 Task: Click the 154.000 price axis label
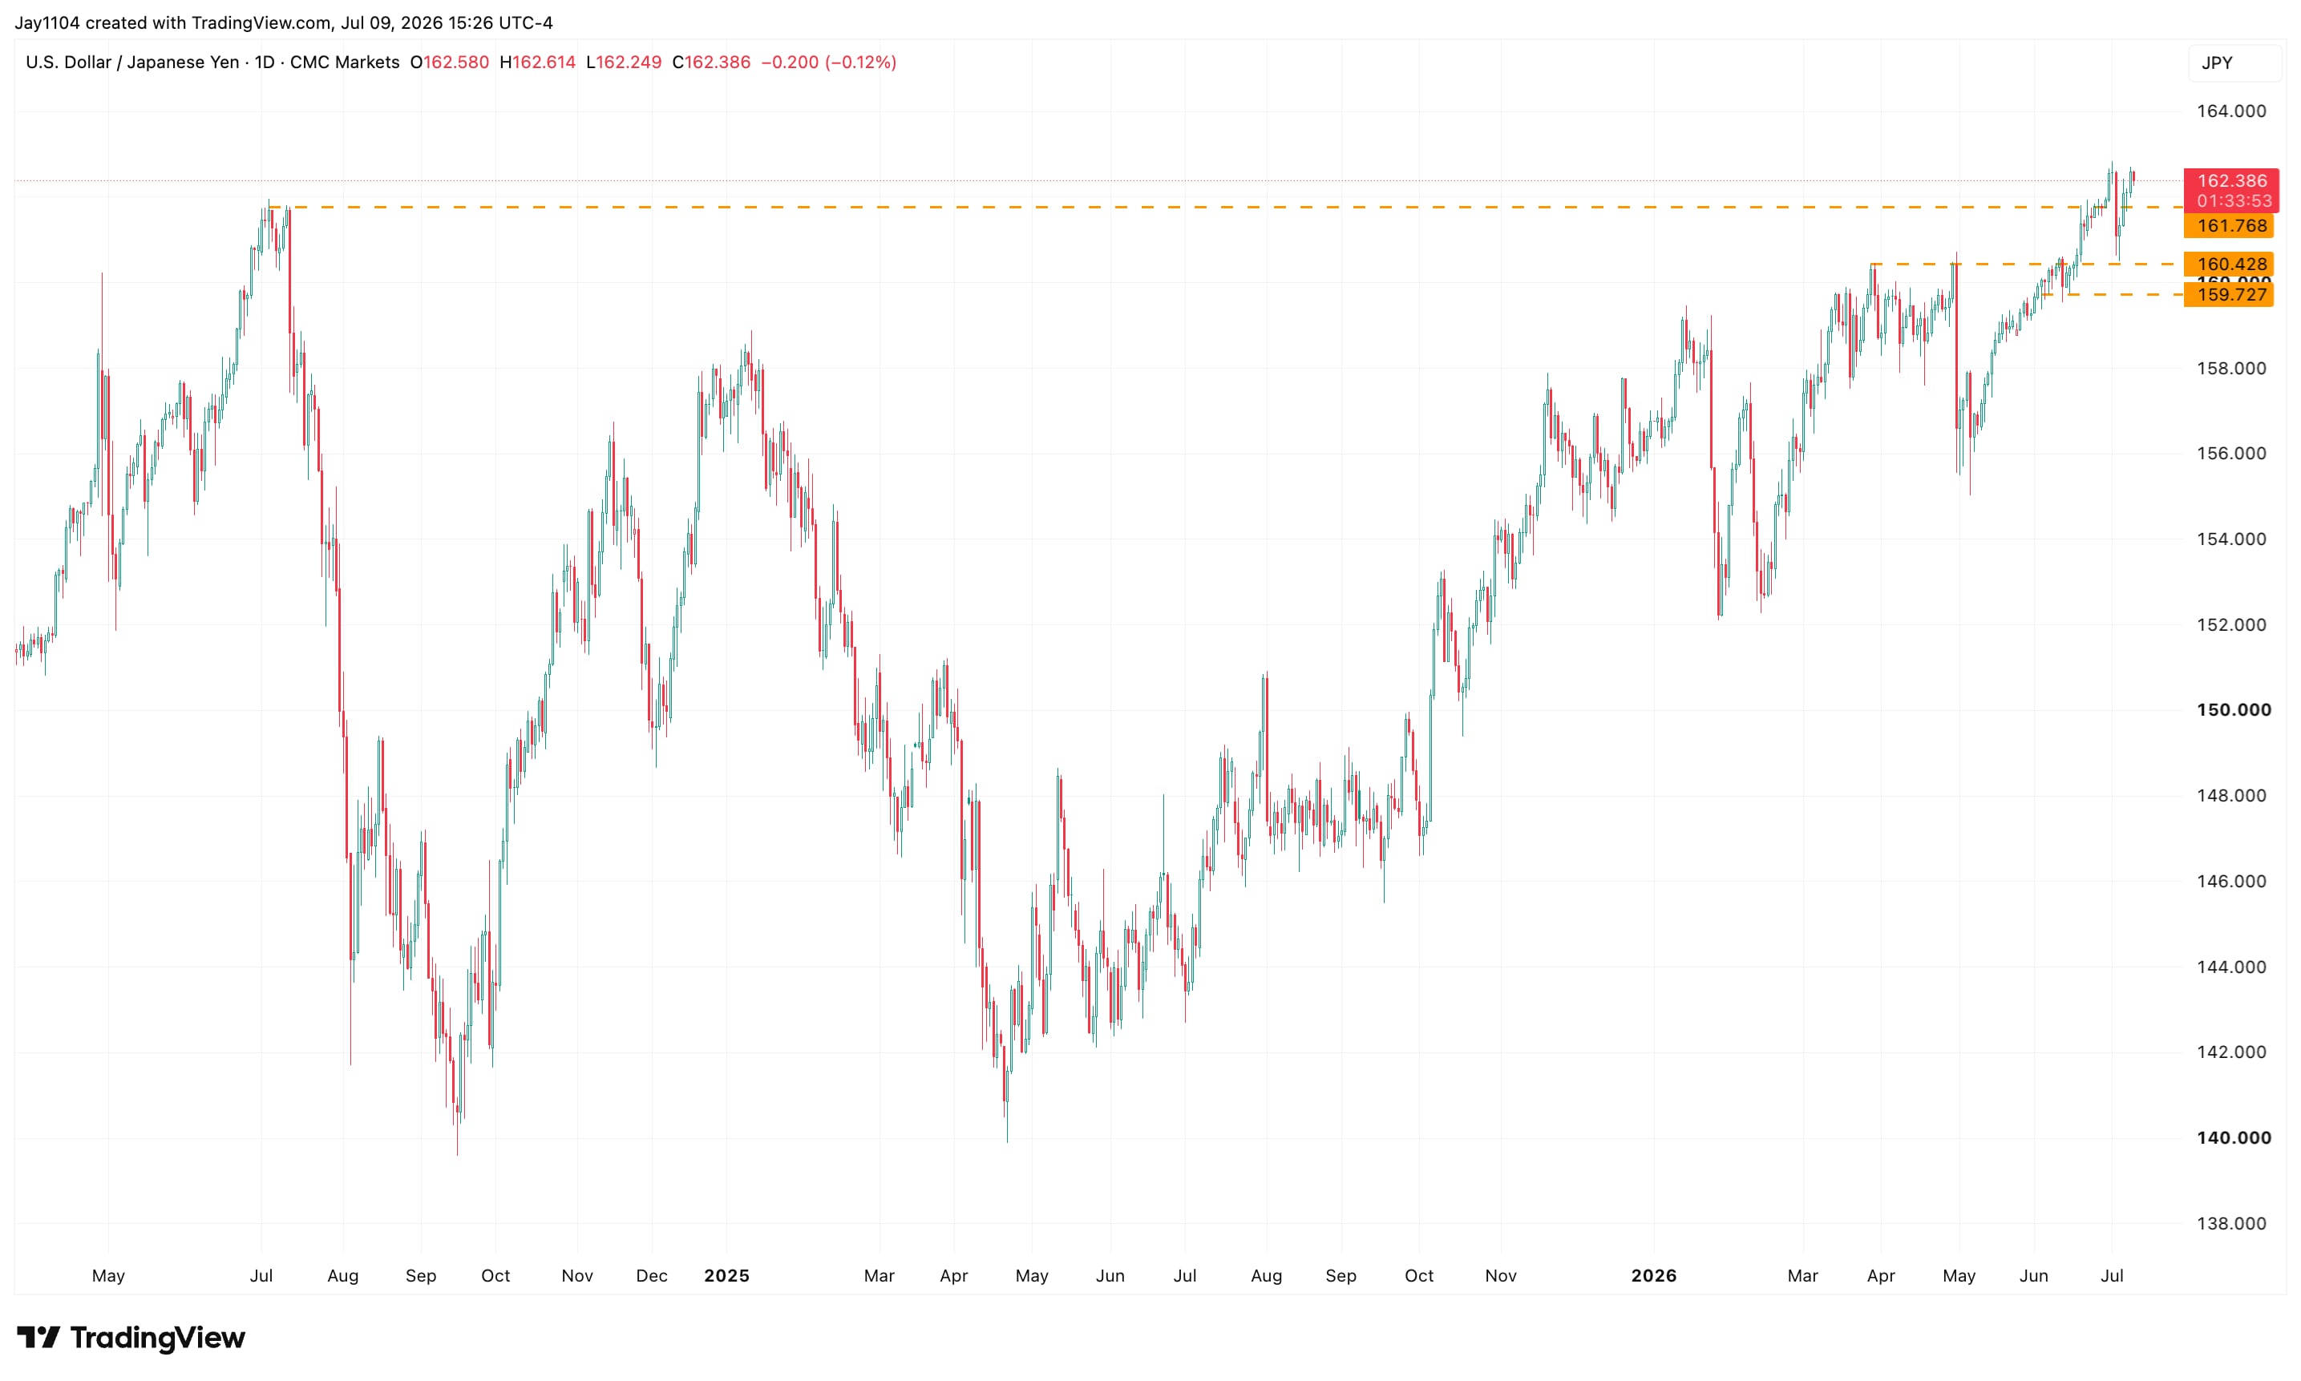click(2231, 539)
